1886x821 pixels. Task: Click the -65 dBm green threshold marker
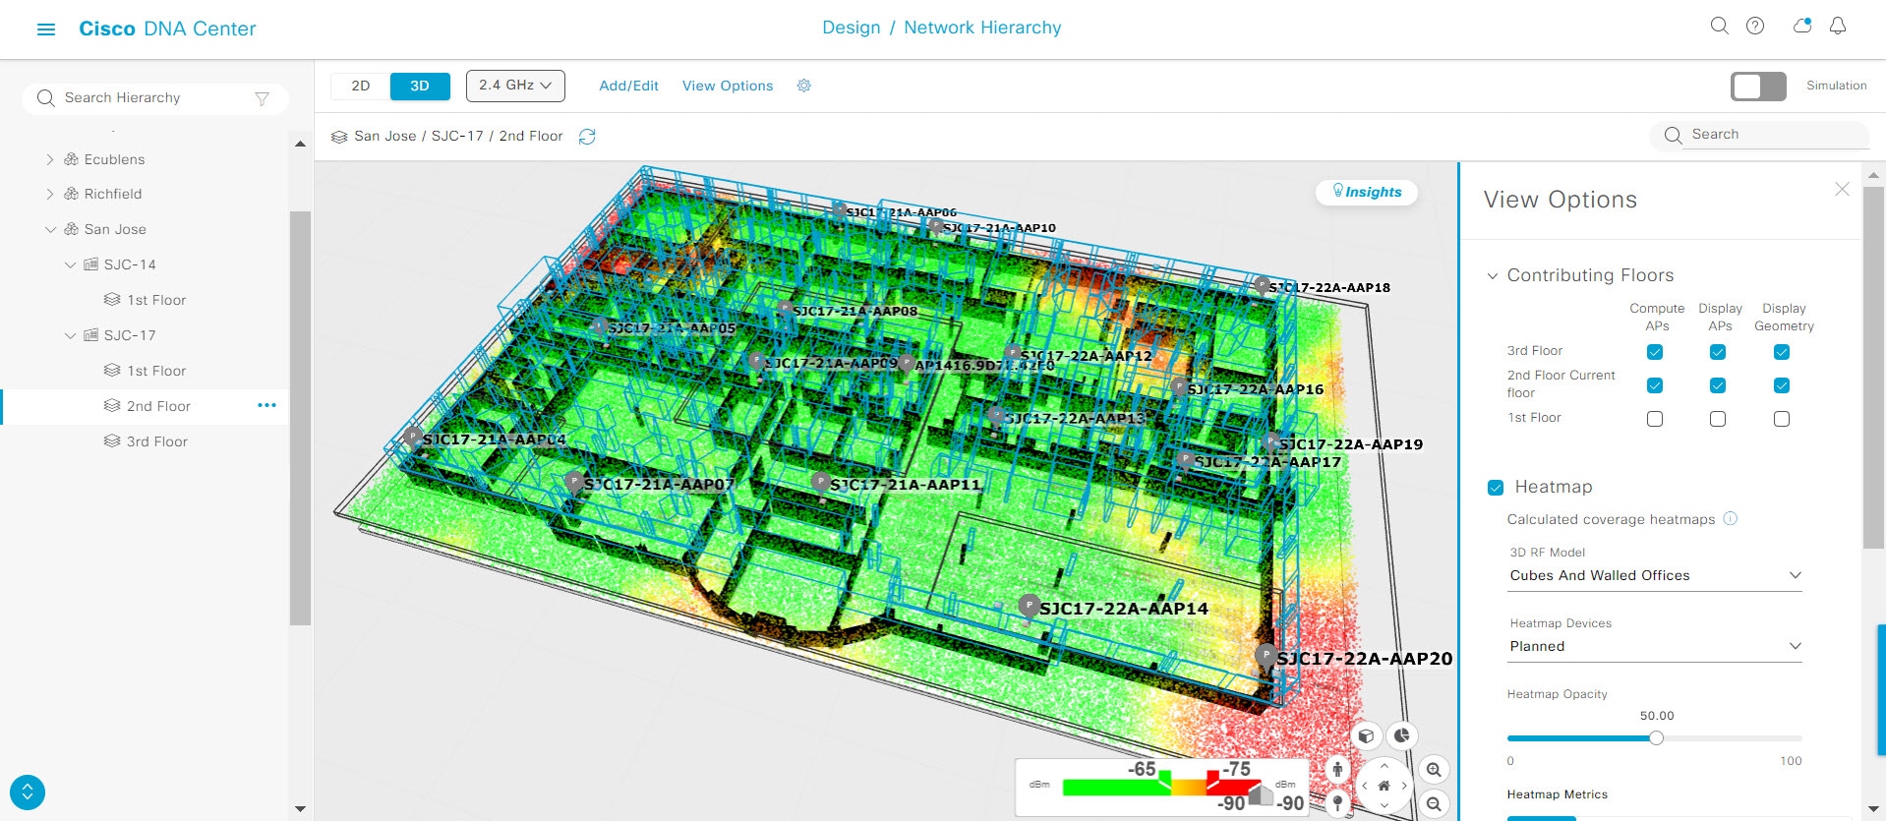pos(1165,780)
